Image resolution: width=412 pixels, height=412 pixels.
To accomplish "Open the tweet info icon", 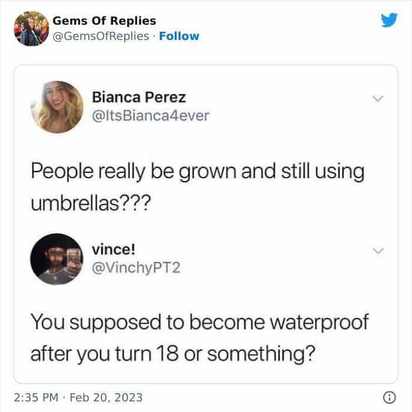I will pyautogui.click(x=390, y=397).
